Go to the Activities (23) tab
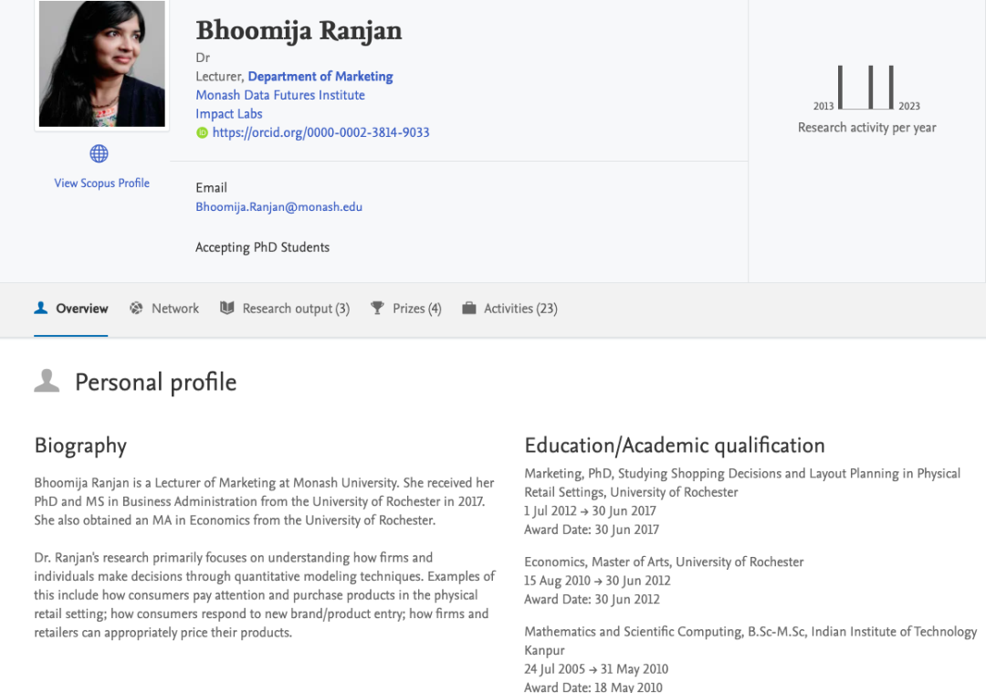This screenshot has width=986, height=693. [x=520, y=309]
